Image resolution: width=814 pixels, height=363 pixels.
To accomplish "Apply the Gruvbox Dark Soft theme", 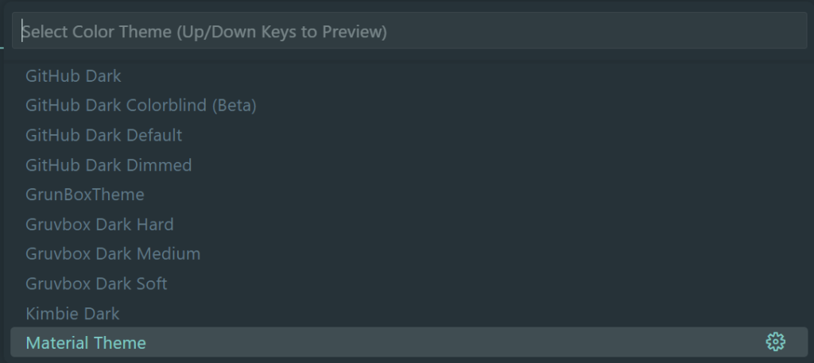I will tap(96, 284).
